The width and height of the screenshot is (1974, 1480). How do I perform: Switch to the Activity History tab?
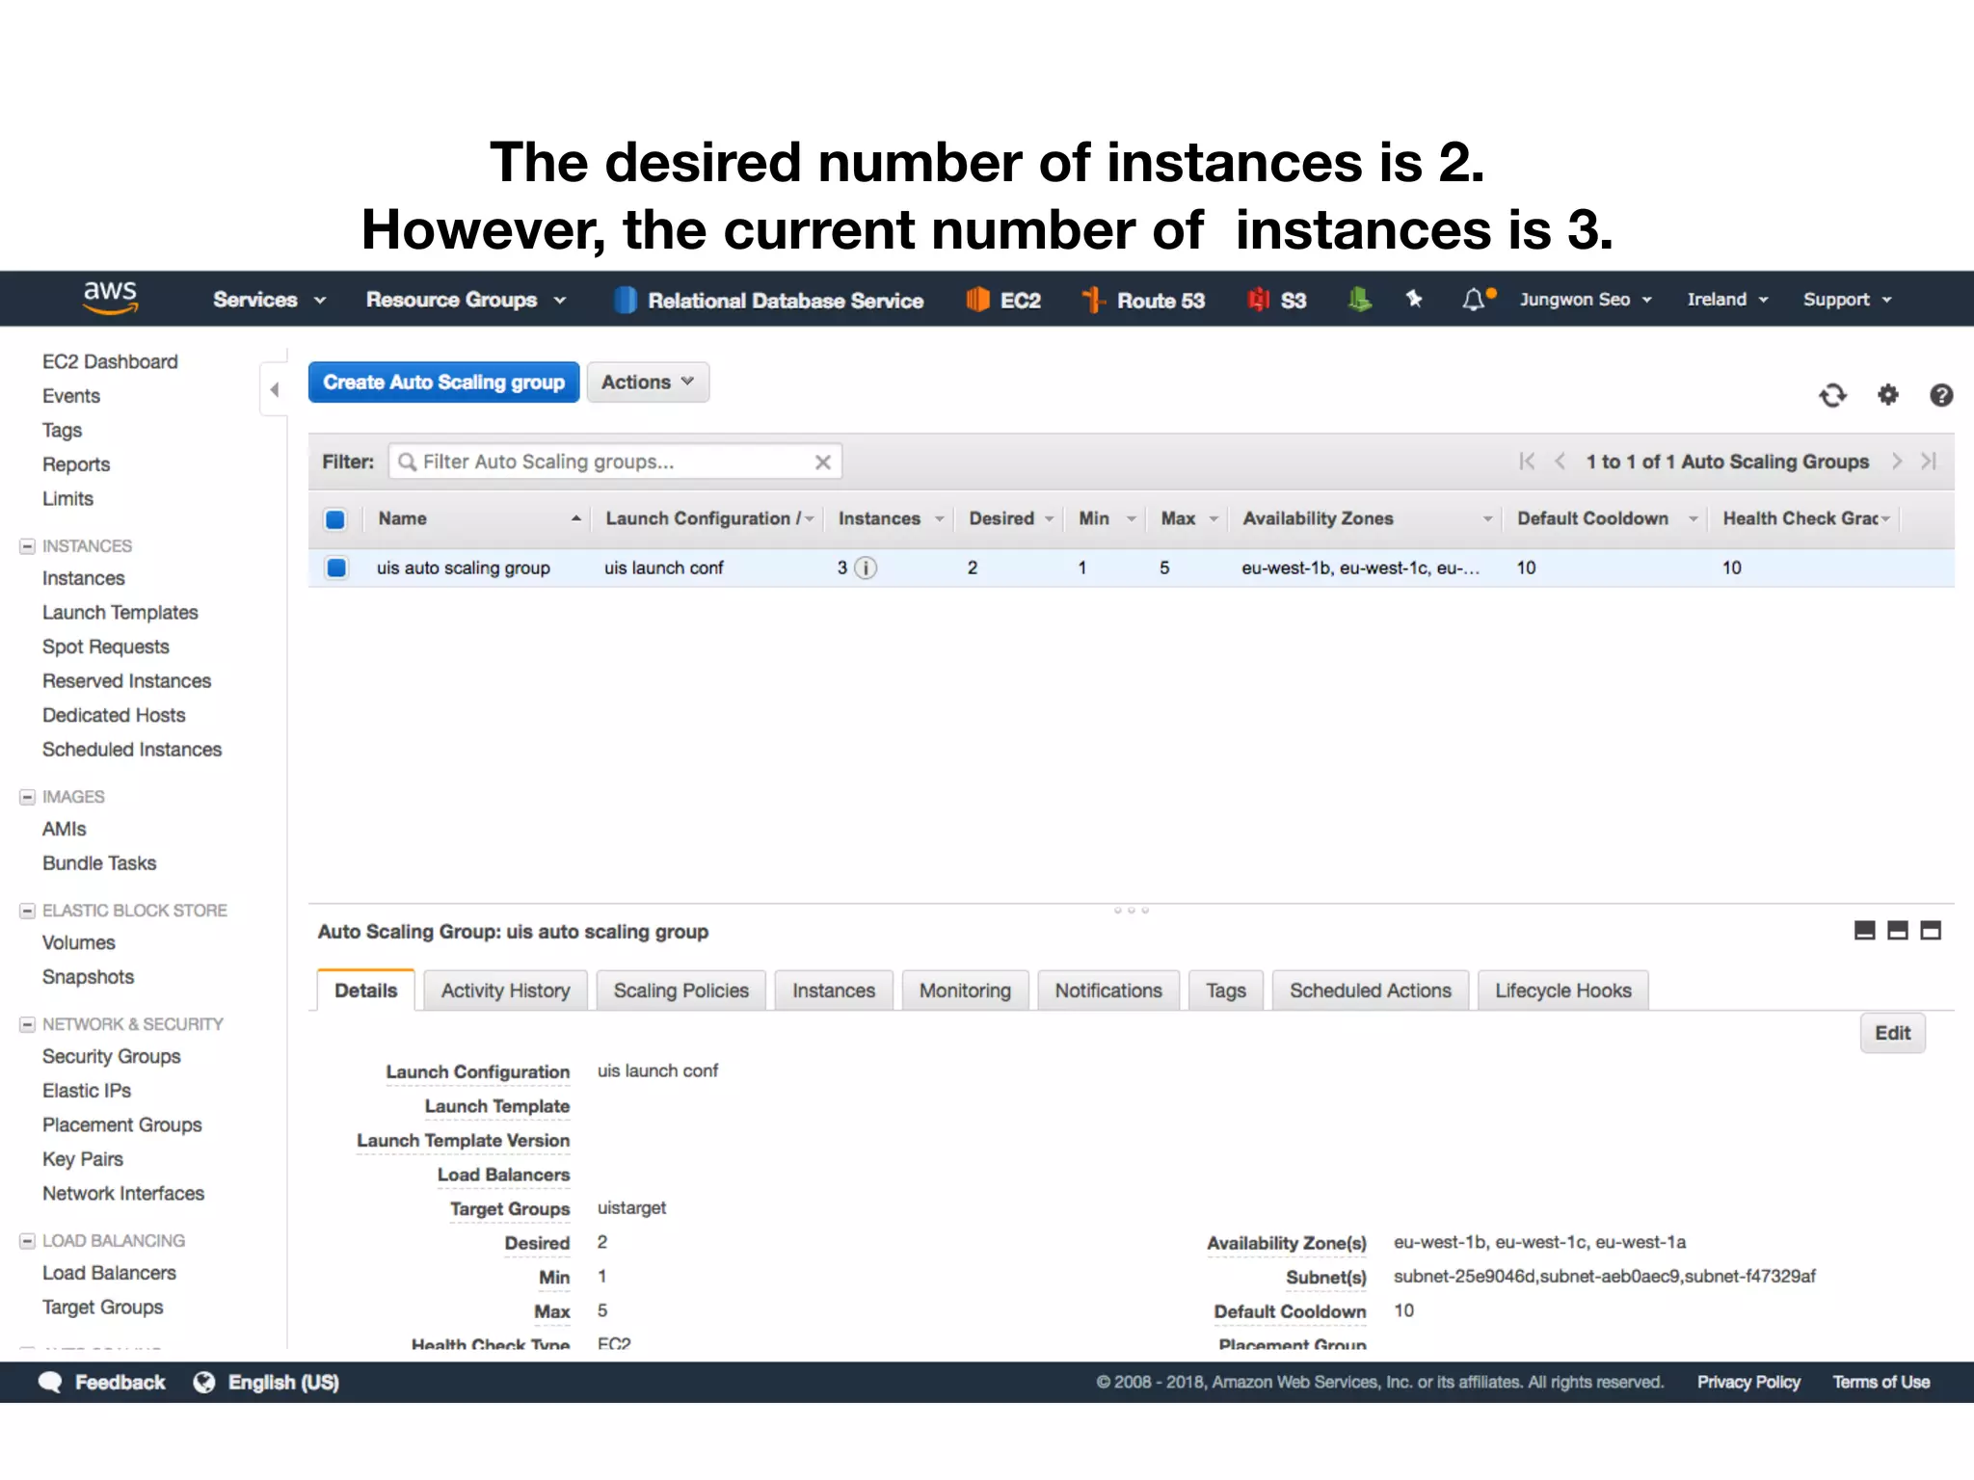pyautogui.click(x=505, y=991)
